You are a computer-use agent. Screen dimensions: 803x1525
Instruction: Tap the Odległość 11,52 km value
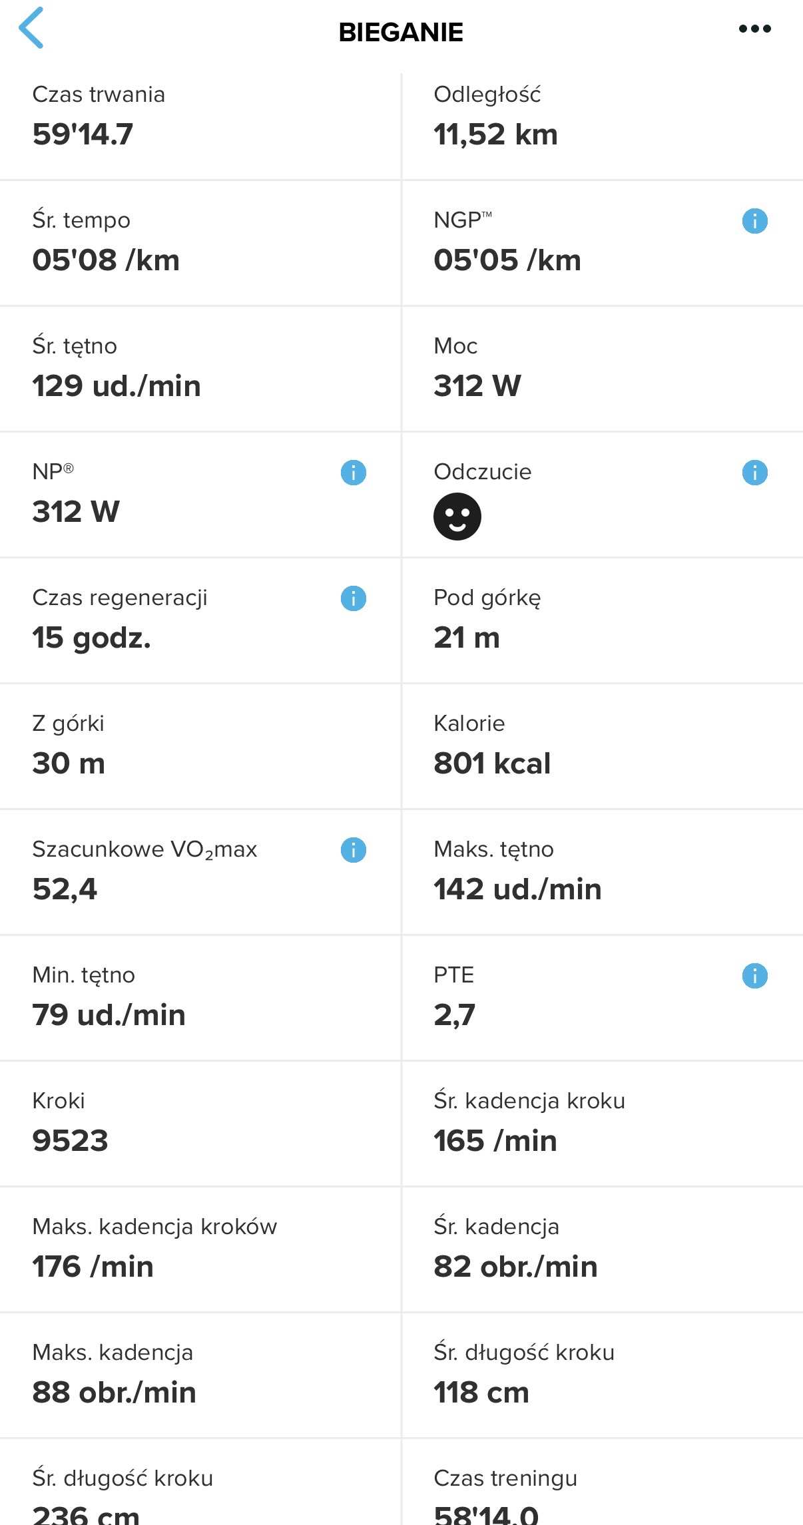495,134
